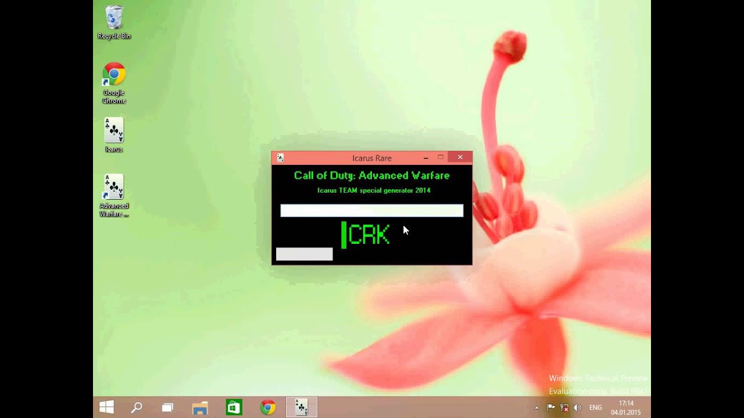Maximize the Icarus Rare window
Image resolution: width=744 pixels, height=418 pixels.
coord(441,157)
